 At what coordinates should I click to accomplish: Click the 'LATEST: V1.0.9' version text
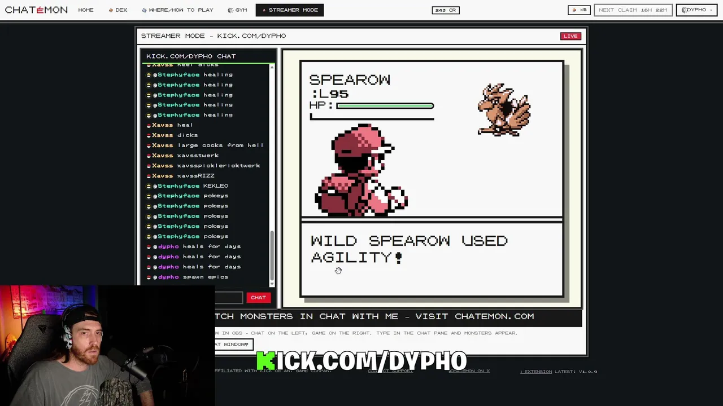coord(576,372)
